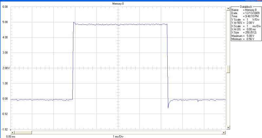This screenshot has height=138, width=262.
Task: Select the Date row in the Datablock
Action: click(x=245, y=13)
